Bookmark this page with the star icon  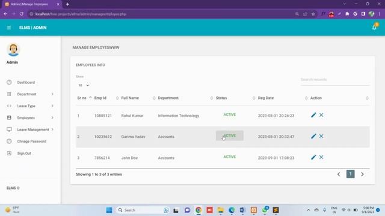coord(313,14)
